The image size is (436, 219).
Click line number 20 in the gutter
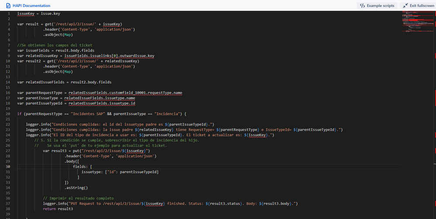pyautogui.click(x=8, y=114)
